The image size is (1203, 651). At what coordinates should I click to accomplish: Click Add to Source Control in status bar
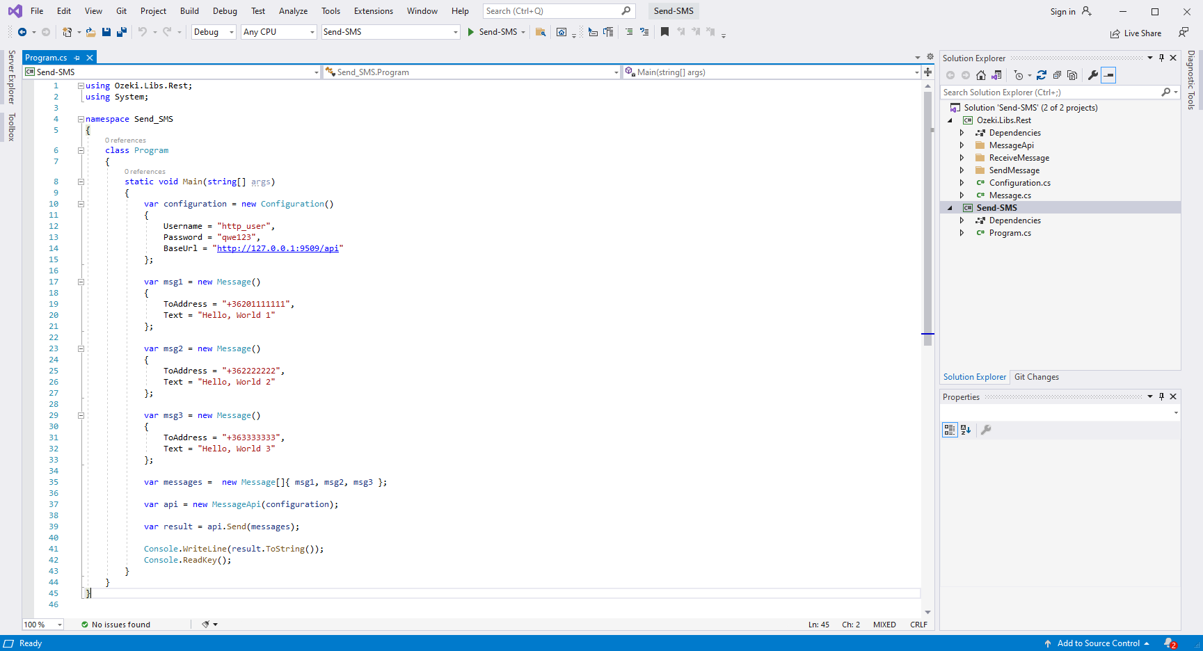(1098, 643)
